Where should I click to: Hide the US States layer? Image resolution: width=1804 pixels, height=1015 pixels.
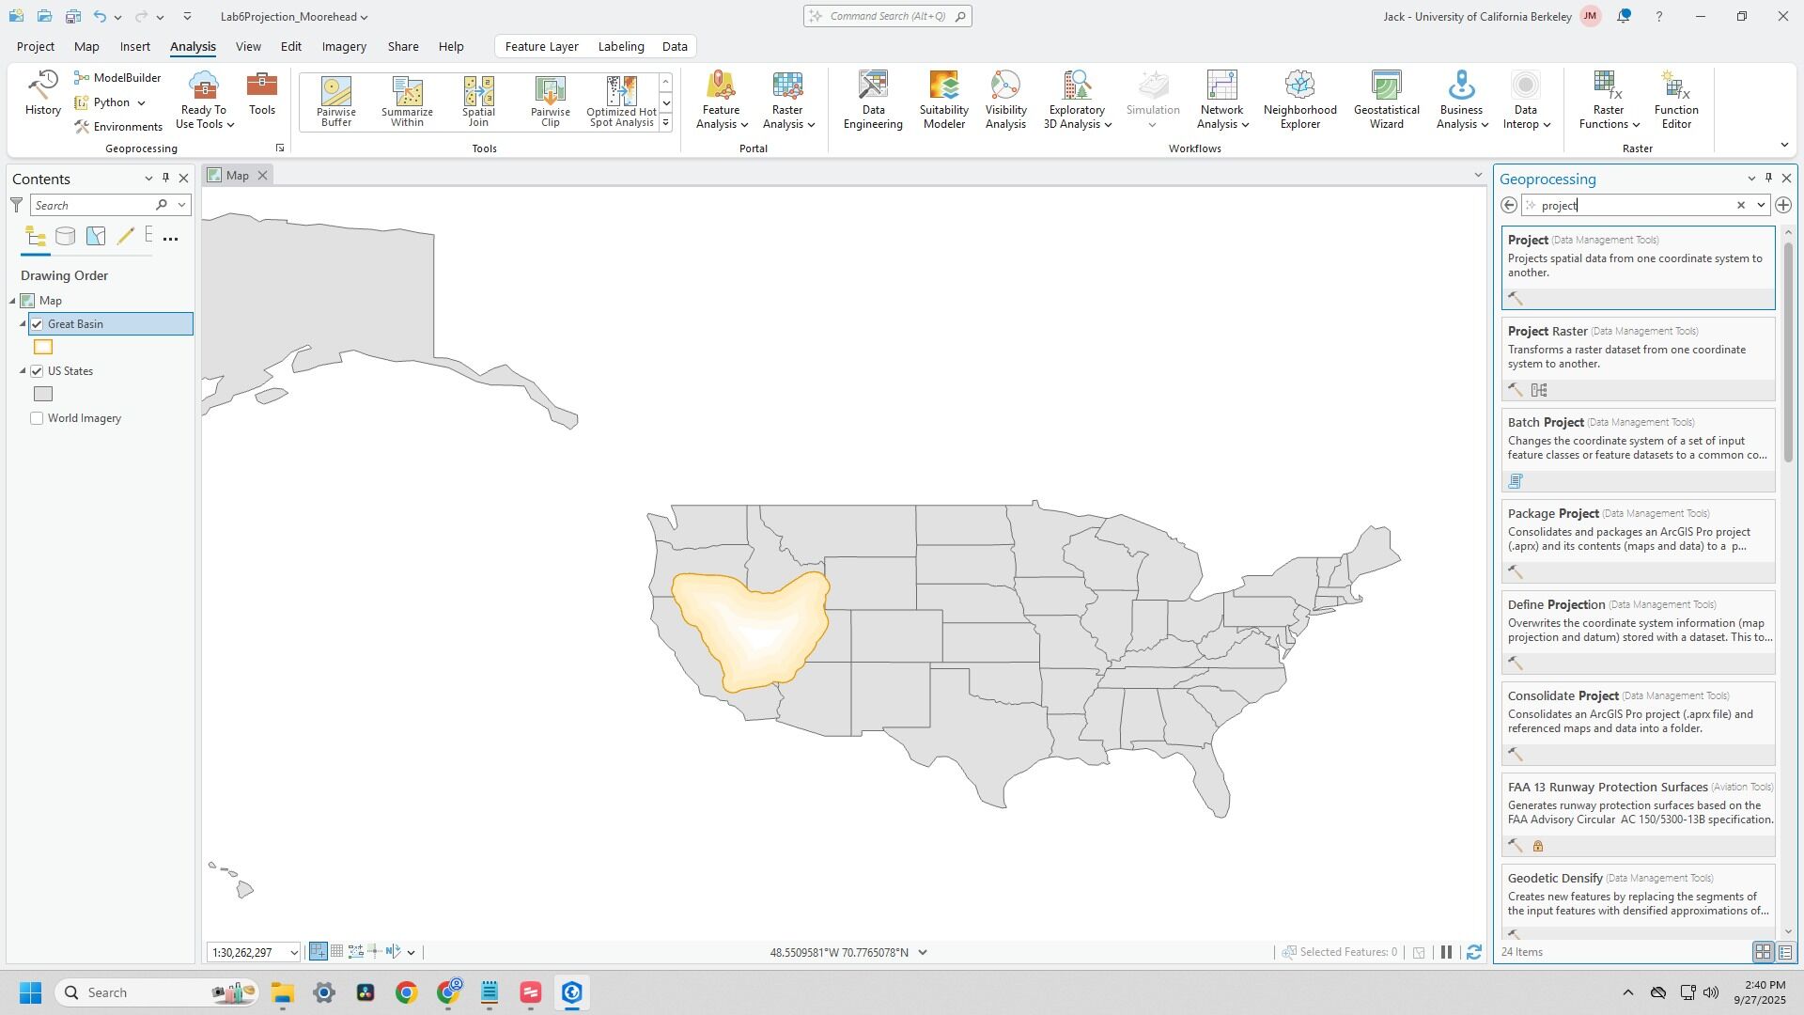pyautogui.click(x=38, y=371)
